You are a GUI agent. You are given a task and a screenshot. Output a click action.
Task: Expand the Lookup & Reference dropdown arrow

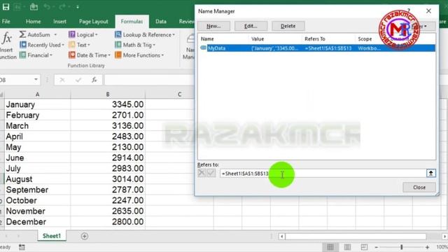[x=174, y=35]
